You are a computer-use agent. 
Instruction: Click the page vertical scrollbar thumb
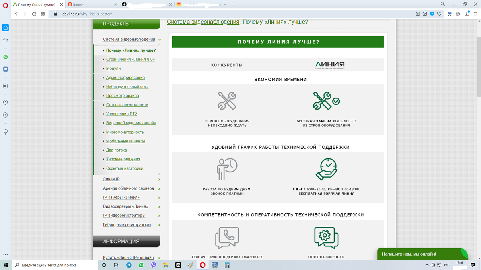pos(479,66)
